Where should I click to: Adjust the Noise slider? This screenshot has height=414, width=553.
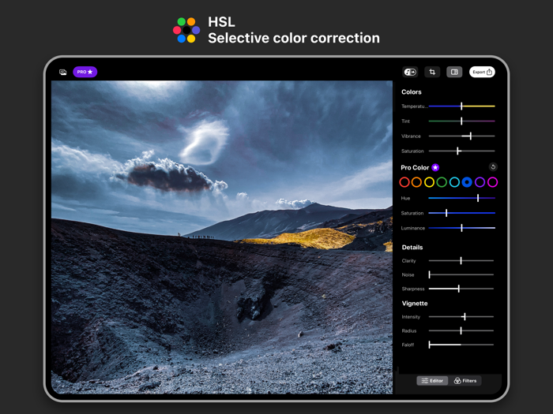coord(461,274)
